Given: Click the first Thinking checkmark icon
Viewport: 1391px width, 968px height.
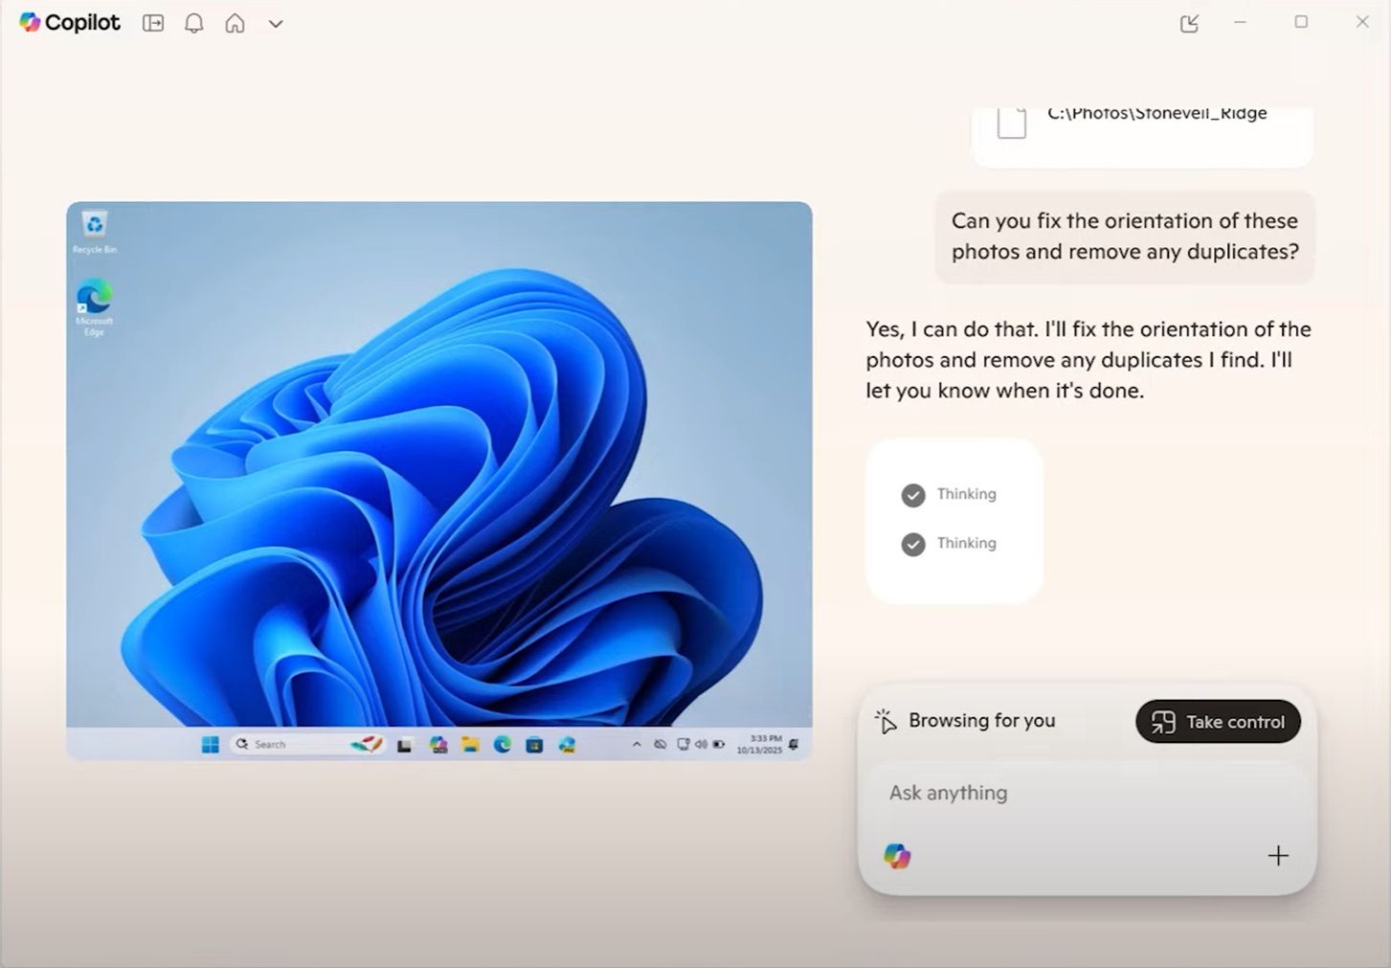Looking at the screenshot, I should pyautogui.click(x=913, y=495).
